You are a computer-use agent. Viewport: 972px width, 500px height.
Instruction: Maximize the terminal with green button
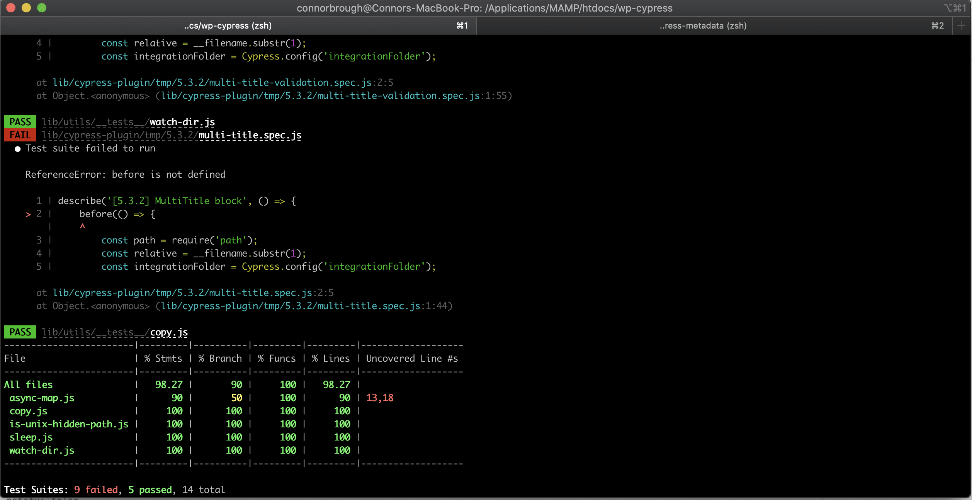(x=42, y=8)
